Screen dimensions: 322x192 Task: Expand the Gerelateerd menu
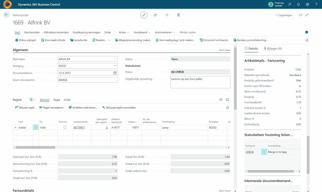[x=142, y=32]
